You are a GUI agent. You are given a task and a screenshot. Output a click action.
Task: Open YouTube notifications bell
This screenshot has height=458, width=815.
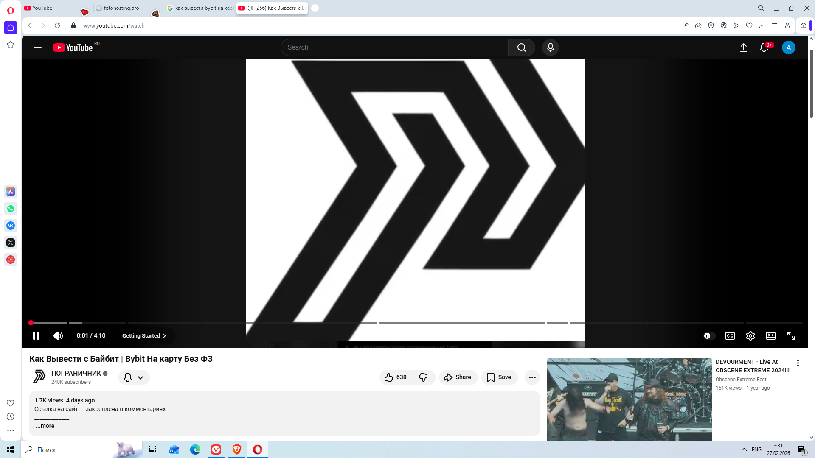[764, 47]
